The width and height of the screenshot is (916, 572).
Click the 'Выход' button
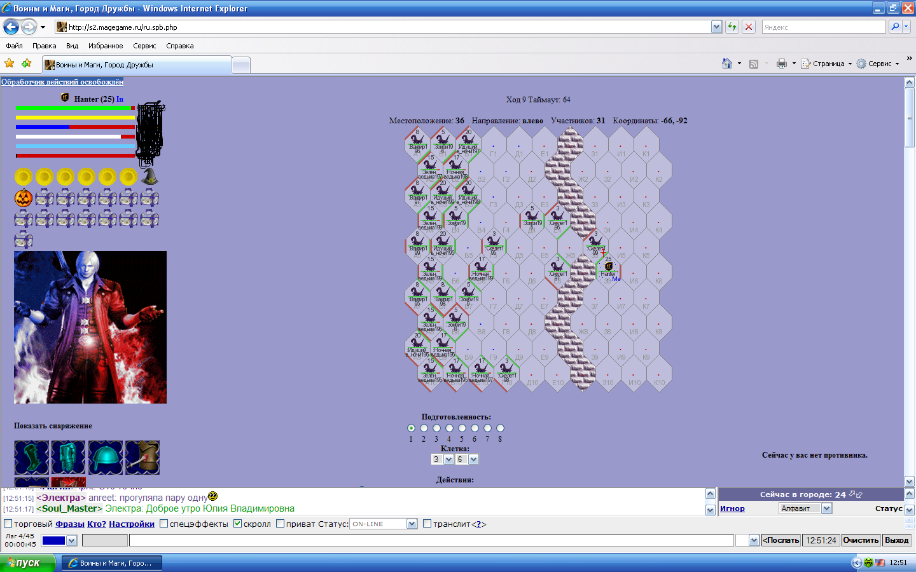[x=897, y=540]
